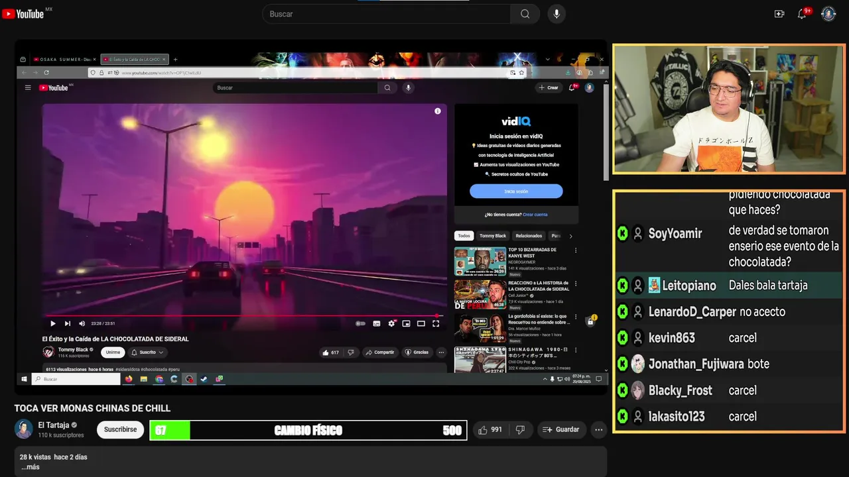
Task: Click the padlock extension icon beside recommendations
Action: [x=590, y=321]
